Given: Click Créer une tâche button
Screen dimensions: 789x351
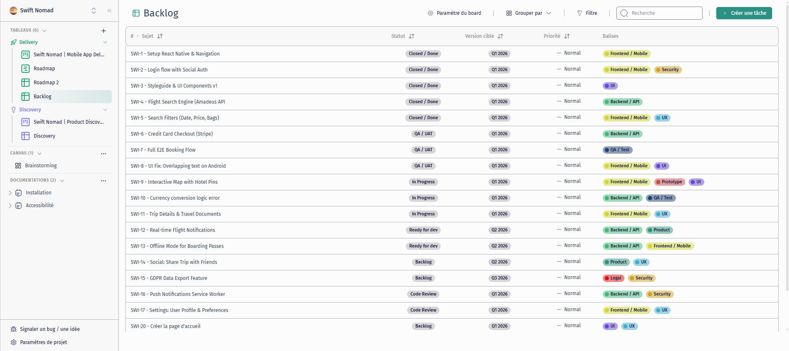Looking at the screenshot, I should pyautogui.click(x=744, y=13).
